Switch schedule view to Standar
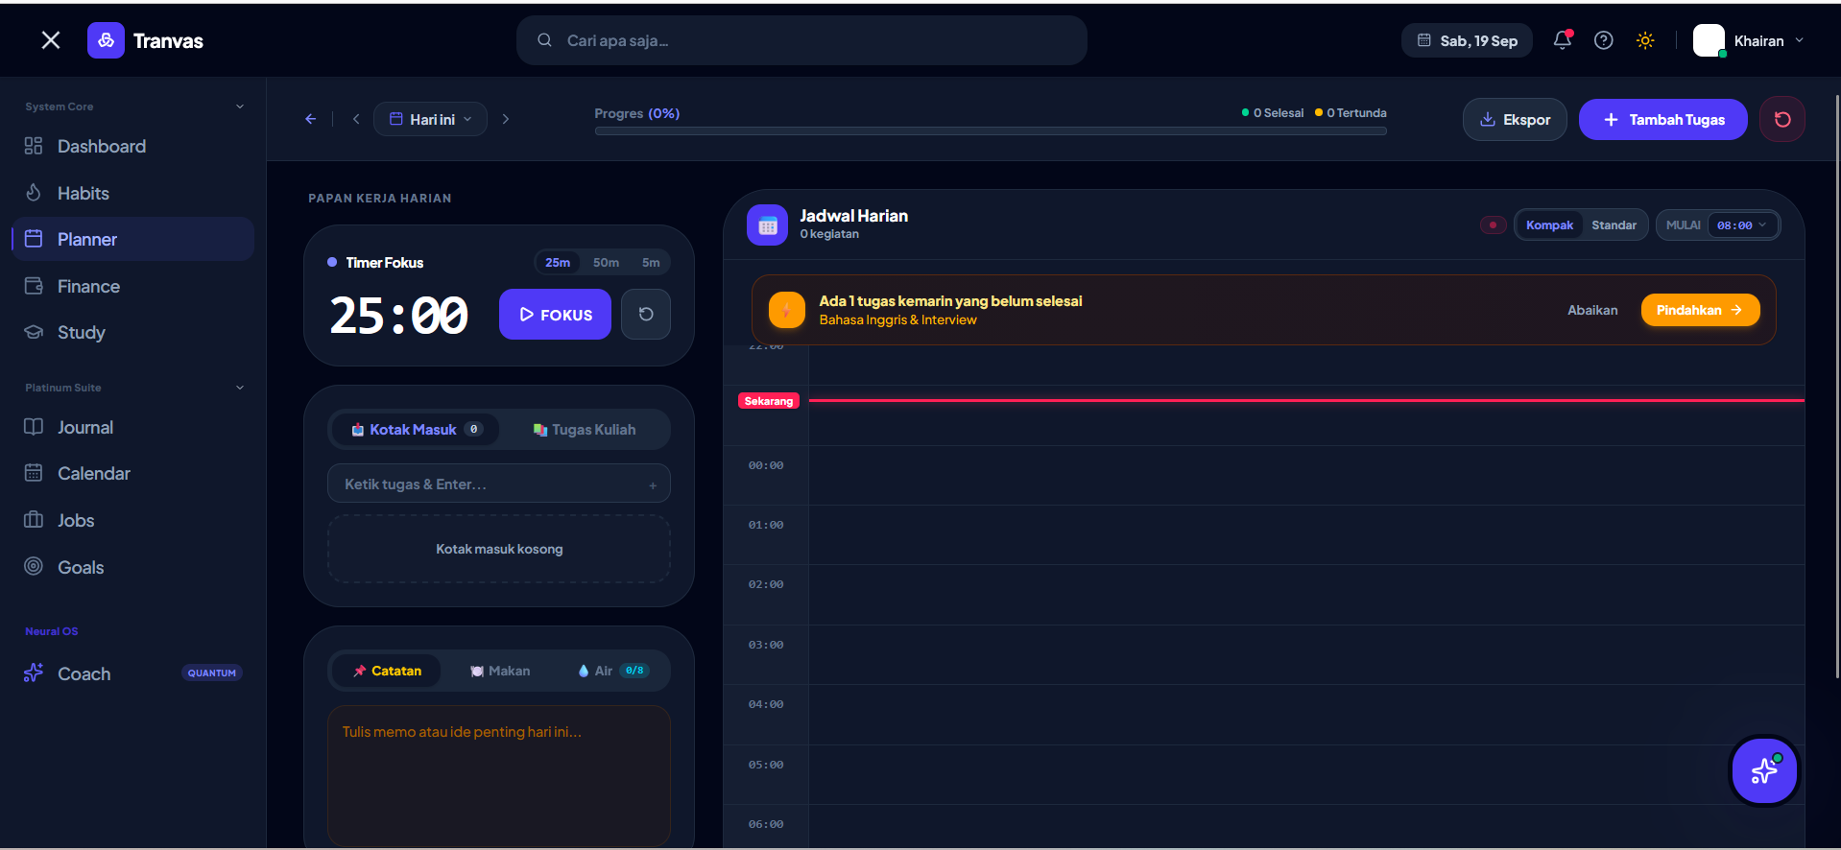 pos(1614,225)
